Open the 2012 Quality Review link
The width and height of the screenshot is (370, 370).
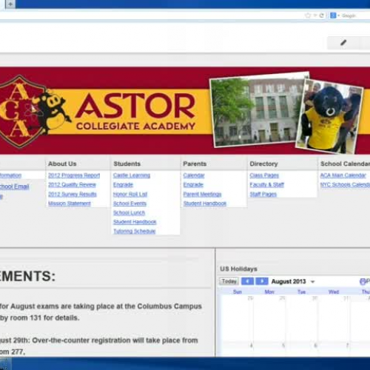tap(72, 185)
